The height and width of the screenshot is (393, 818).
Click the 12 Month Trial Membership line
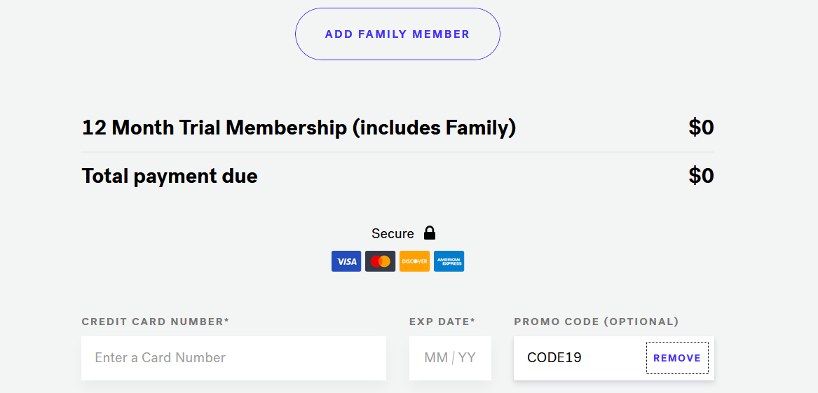tap(397, 127)
